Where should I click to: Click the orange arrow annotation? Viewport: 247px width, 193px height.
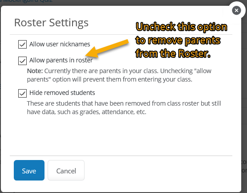[x=107, y=48]
